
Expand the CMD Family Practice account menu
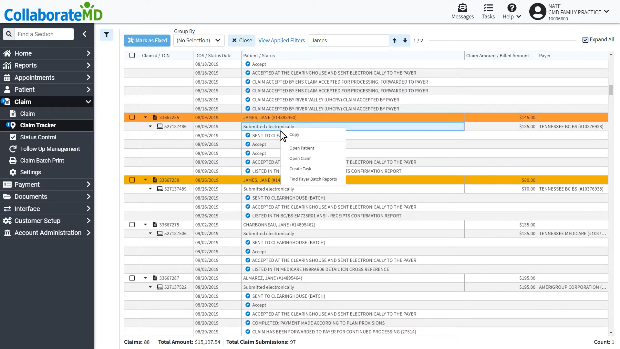606,12
